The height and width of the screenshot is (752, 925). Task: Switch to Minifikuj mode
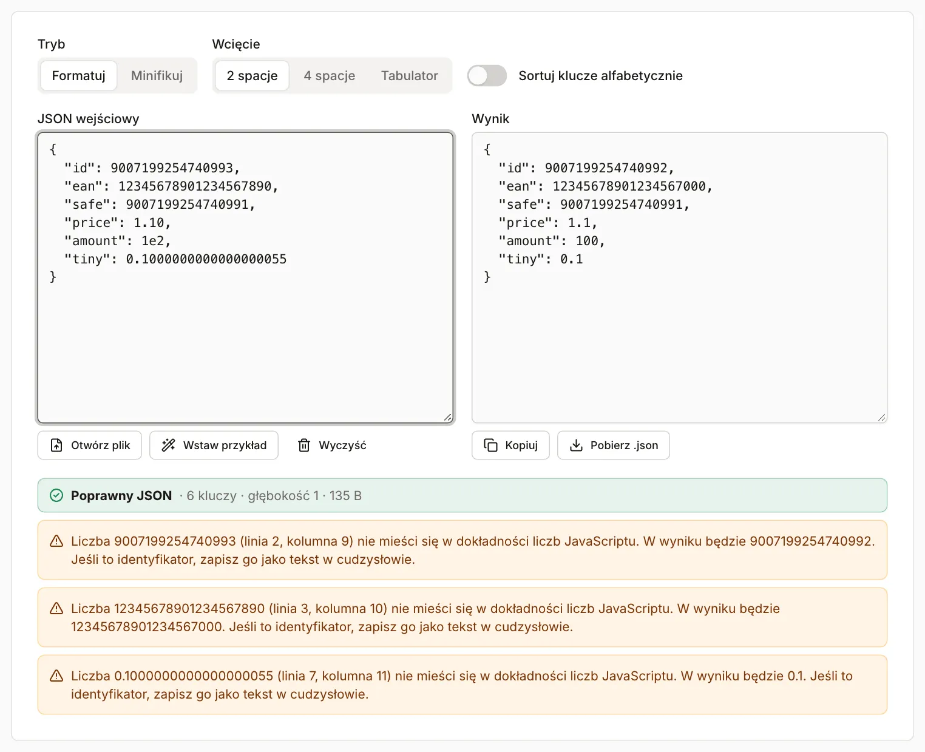tap(157, 76)
